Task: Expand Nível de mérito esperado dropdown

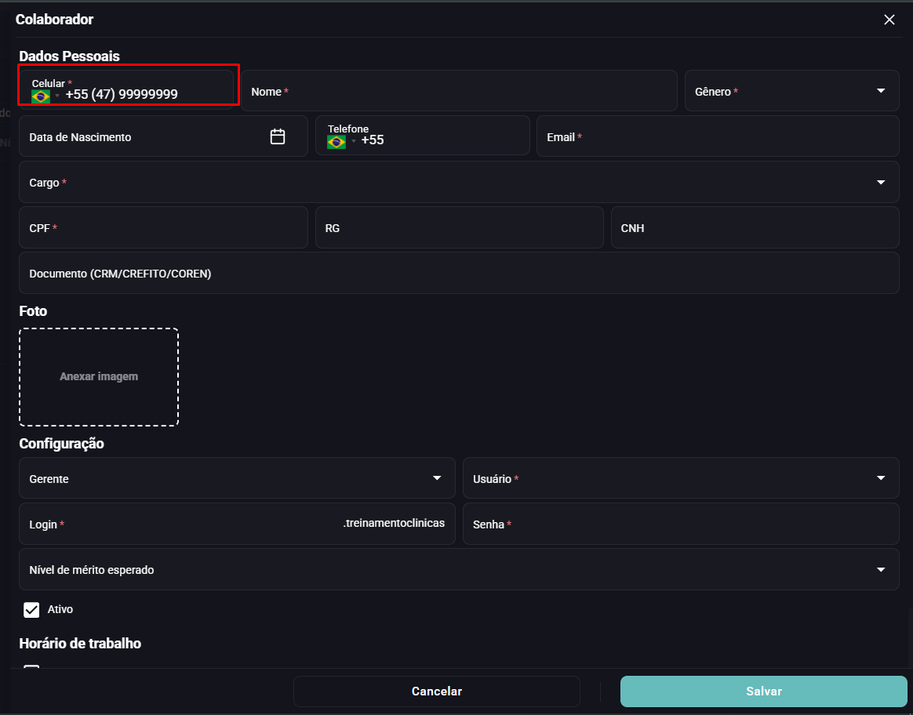Action: tap(459, 569)
